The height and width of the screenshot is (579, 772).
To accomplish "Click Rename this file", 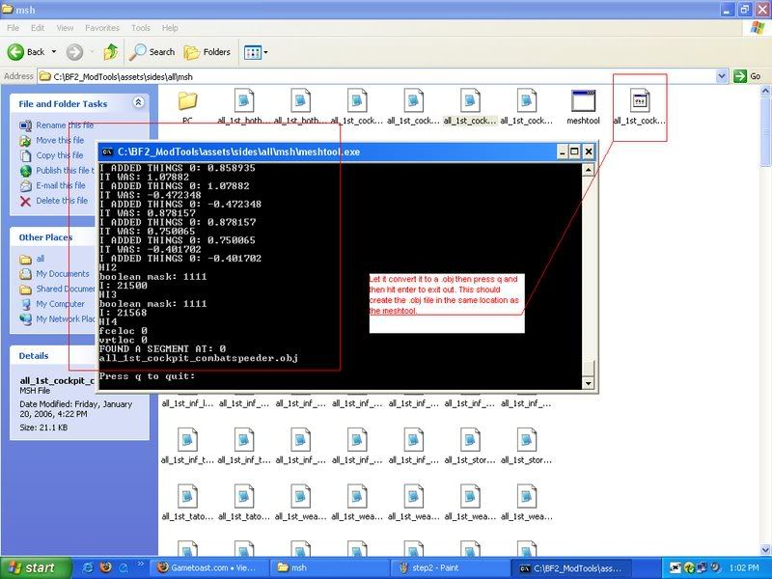I will pos(57,125).
